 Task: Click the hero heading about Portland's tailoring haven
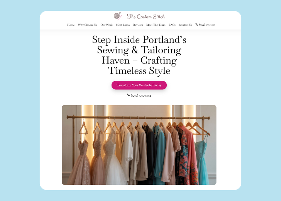pos(139,55)
